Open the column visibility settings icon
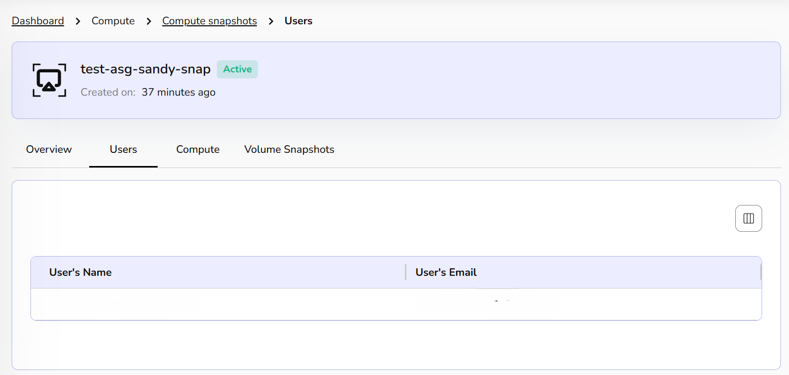This screenshot has height=375, width=789. [x=748, y=218]
